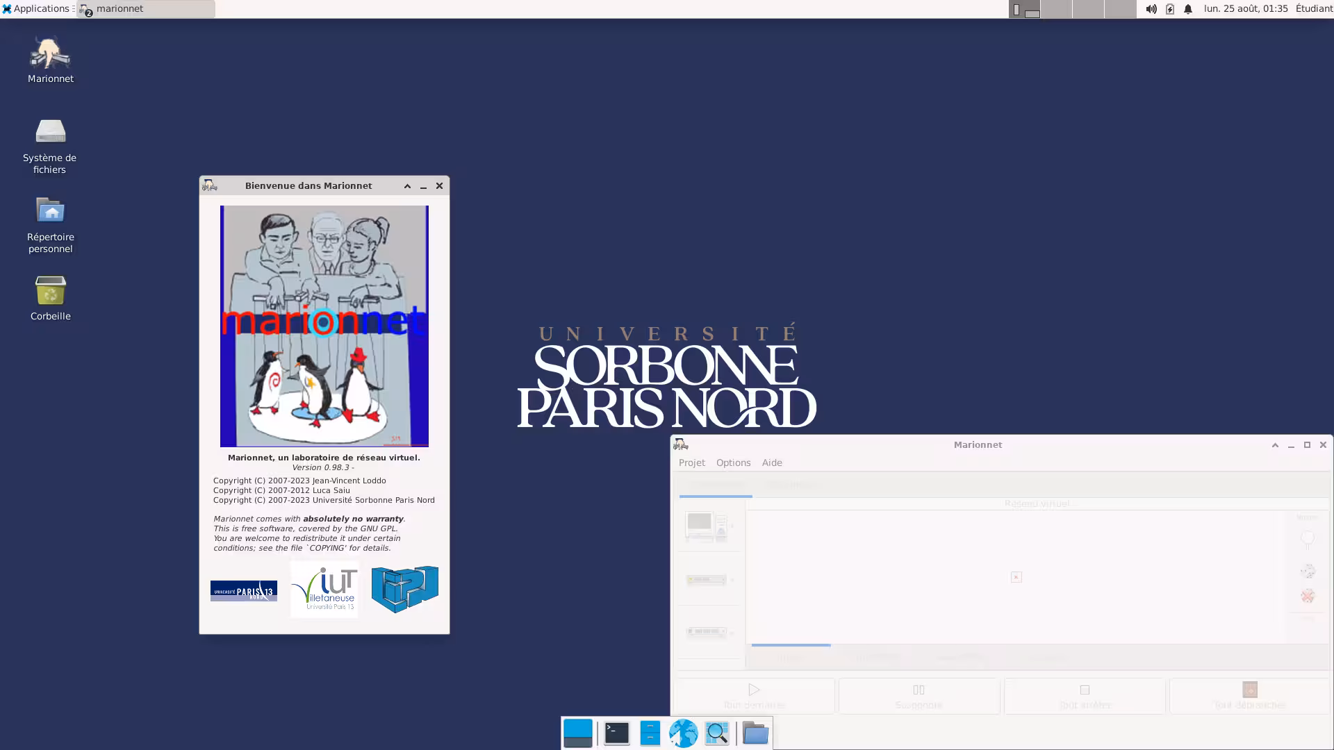Image resolution: width=1334 pixels, height=750 pixels.
Task: Shade the Marionnet main window with its up arrow
Action: [1275, 445]
